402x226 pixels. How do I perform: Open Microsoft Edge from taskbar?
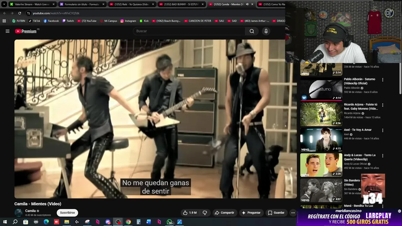pos(46,222)
